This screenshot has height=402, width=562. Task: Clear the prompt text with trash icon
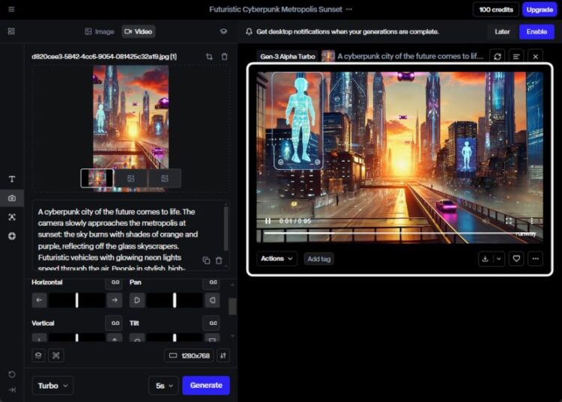(x=219, y=261)
